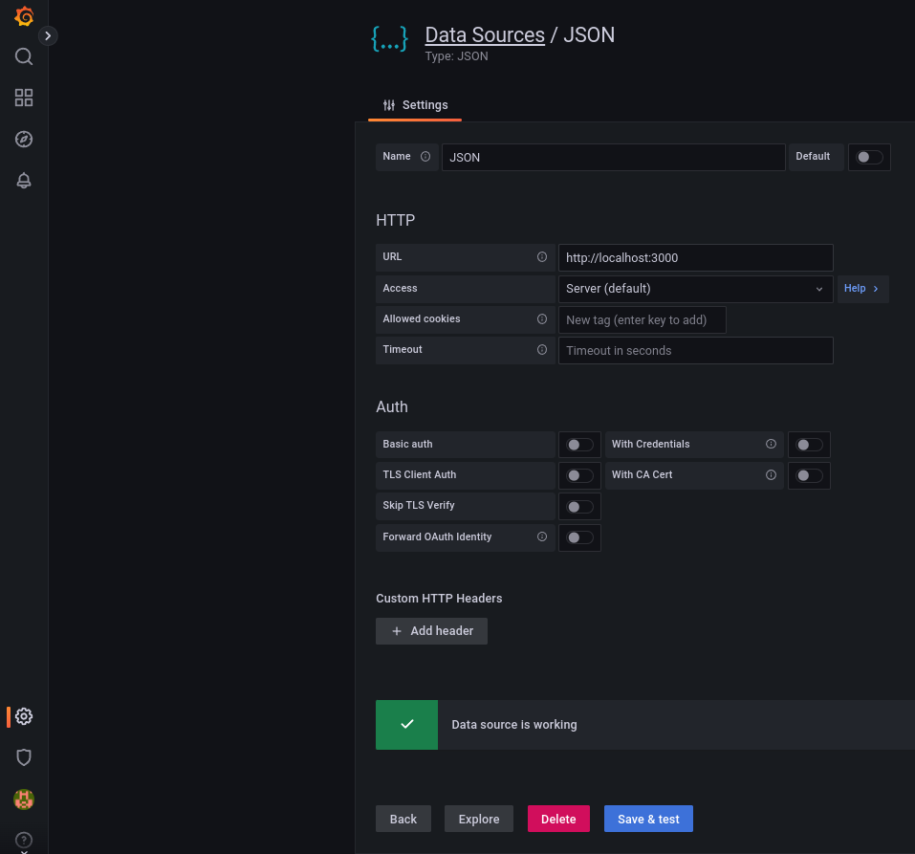
Task: Click the Data Sources breadcrumb link
Action: (485, 35)
